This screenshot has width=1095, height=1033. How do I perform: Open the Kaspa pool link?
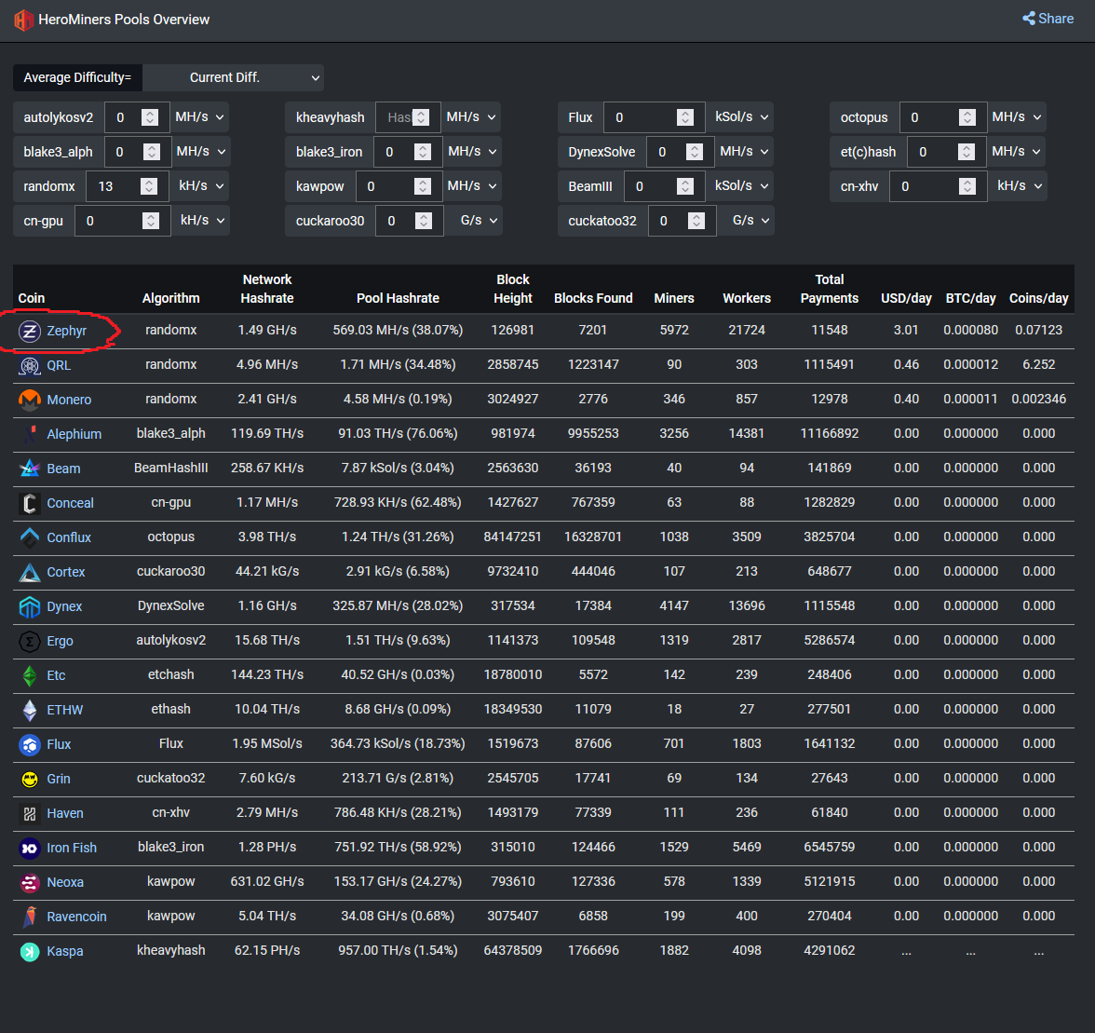tap(65, 951)
